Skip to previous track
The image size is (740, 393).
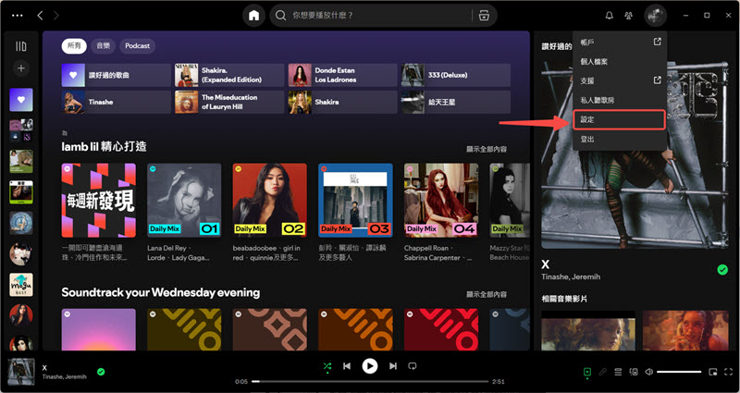(347, 366)
